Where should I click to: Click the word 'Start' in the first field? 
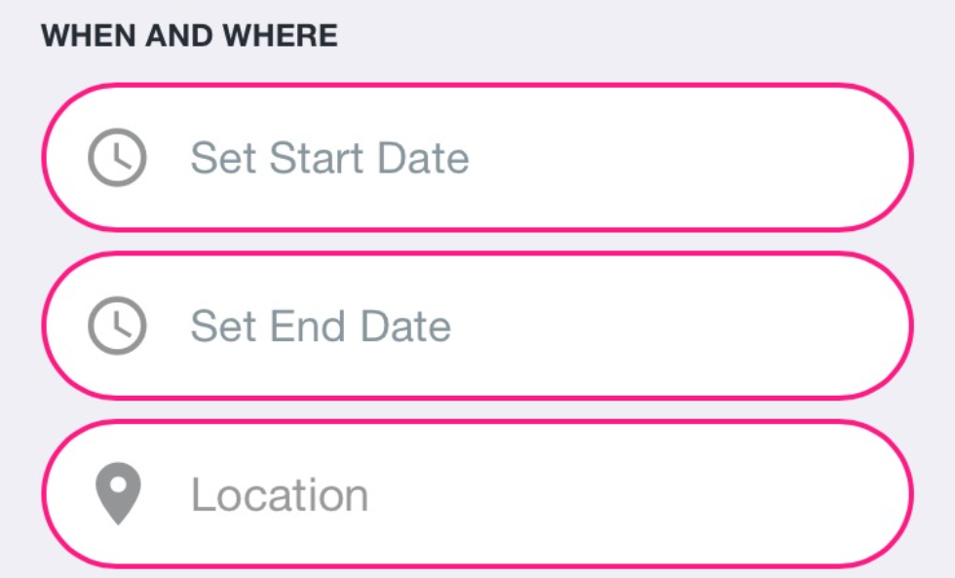316,158
